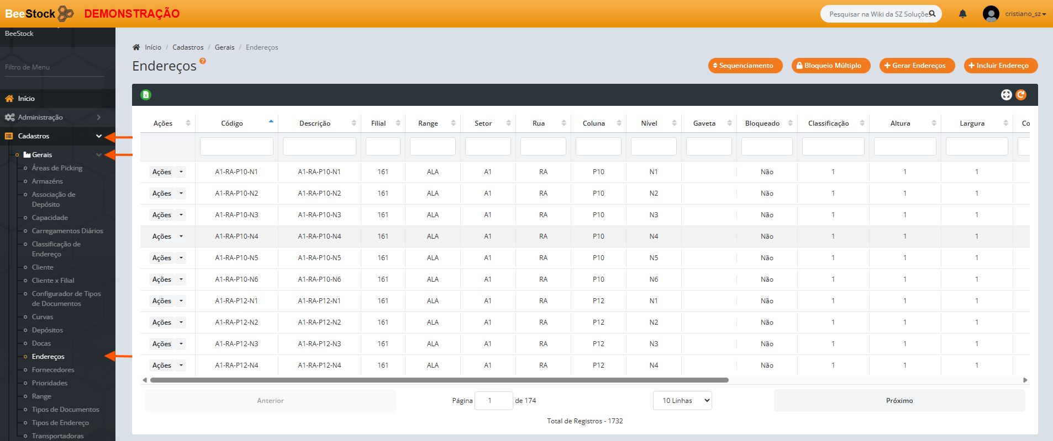Sort table by Nível column header

649,123
